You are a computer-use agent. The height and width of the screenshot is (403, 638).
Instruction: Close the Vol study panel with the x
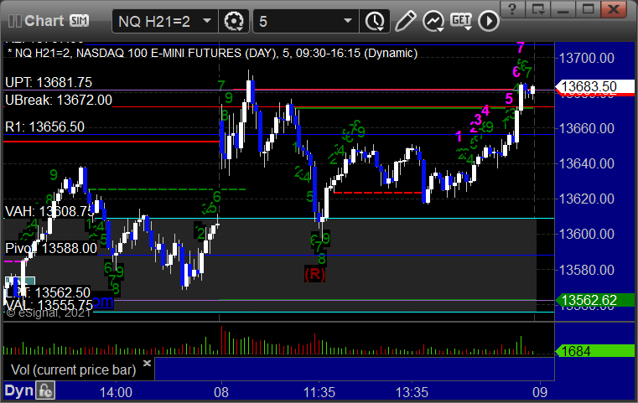click(147, 363)
